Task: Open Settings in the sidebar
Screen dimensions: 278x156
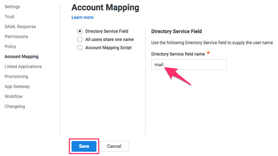Action: point(12,7)
